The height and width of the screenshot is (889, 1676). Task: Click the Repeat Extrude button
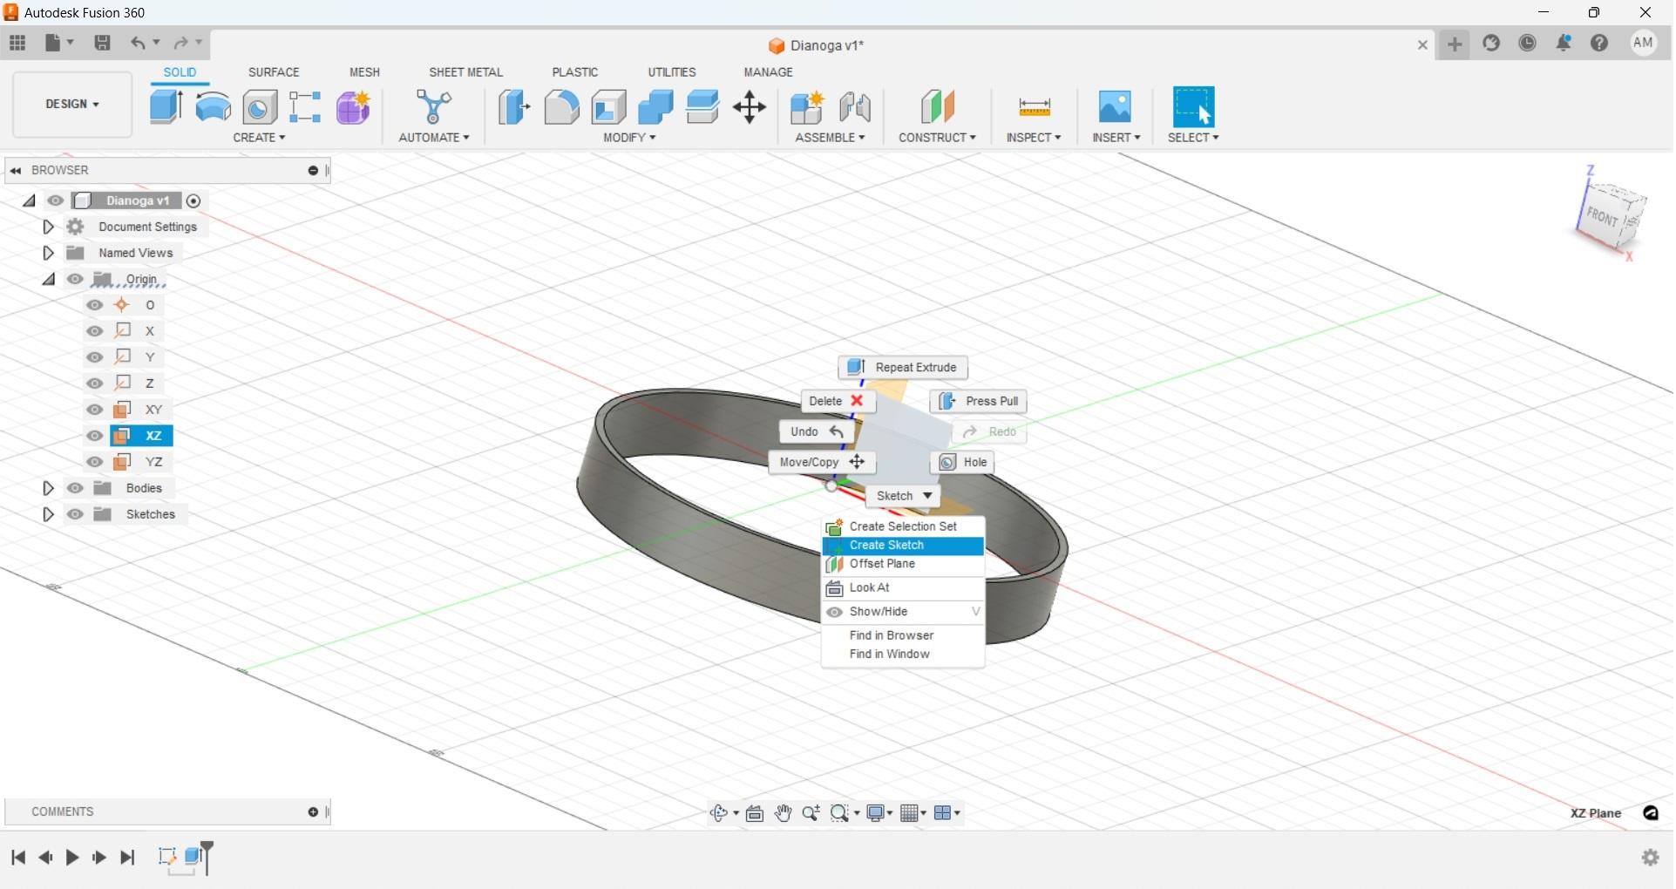coord(903,368)
